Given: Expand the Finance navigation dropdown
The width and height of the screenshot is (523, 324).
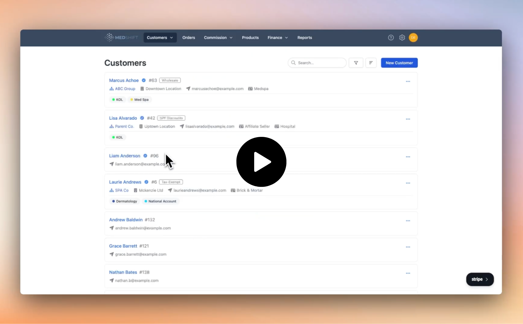Looking at the screenshot, I should tap(277, 37).
